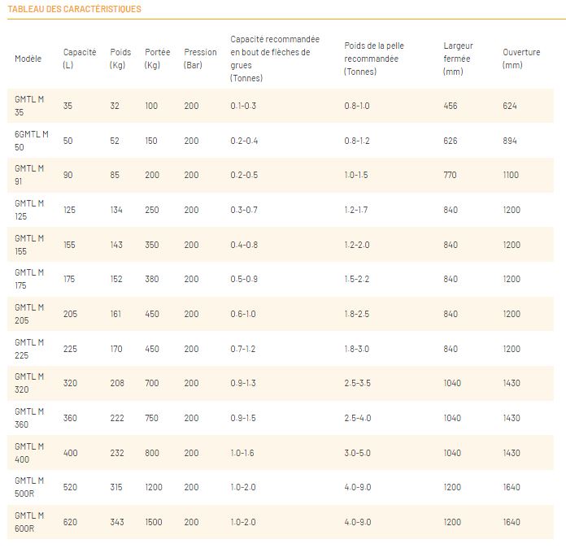Select the 'GMTL M 91' model cell
566x548 pixels.
tap(29, 175)
